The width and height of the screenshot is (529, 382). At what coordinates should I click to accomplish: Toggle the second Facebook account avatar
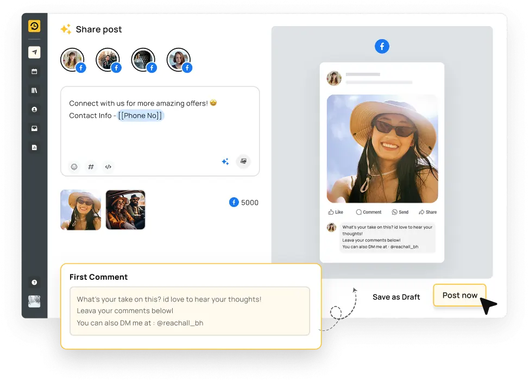108,60
